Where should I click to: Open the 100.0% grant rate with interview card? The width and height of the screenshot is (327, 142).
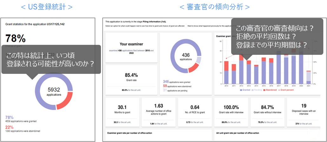pyautogui.click(x=231, y=112)
